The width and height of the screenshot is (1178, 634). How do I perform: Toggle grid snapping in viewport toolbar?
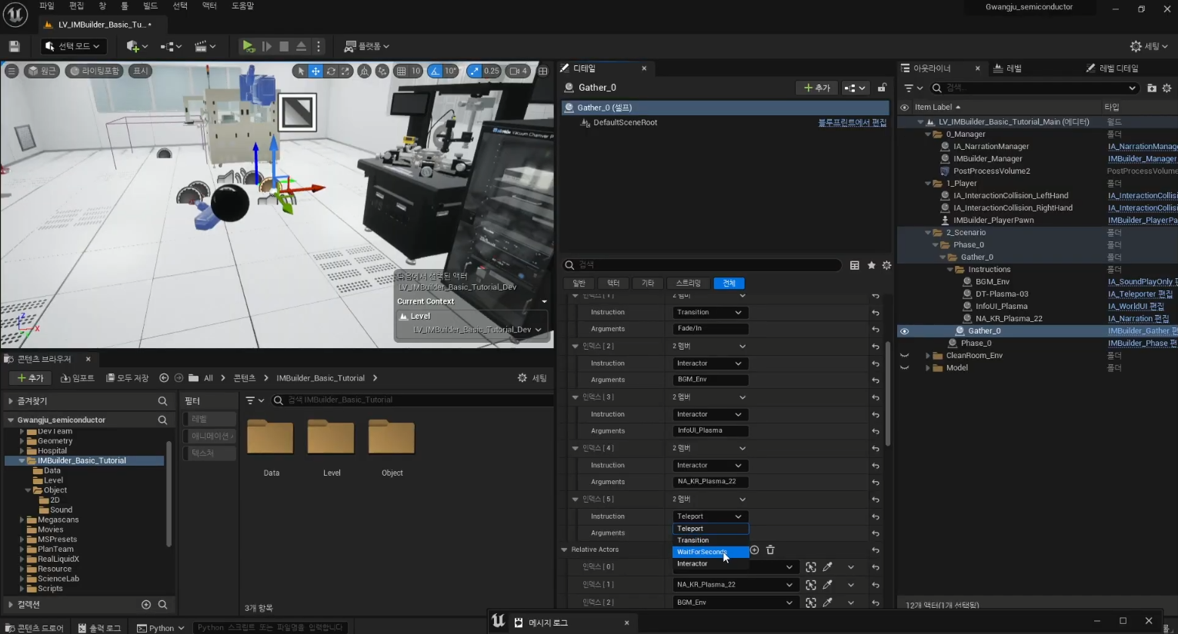coord(401,71)
